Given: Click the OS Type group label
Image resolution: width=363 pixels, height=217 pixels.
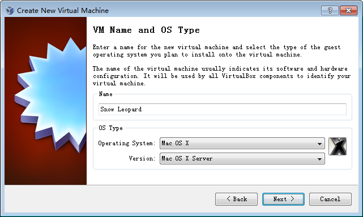Looking at the screenshot, I should pos(110,128).
